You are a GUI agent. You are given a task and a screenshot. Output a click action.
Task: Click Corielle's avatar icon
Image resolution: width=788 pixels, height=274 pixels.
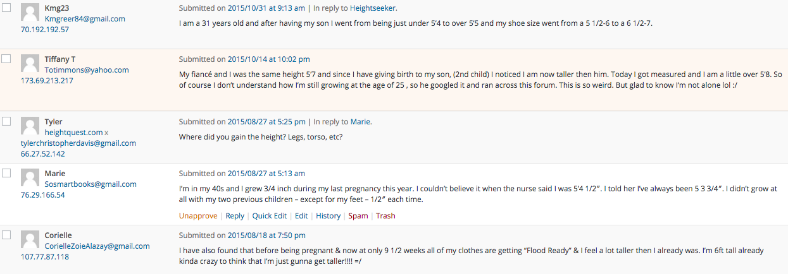pos(30,240)
